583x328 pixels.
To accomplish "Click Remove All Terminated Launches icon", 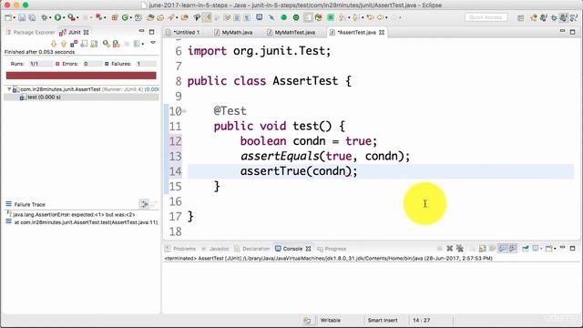I will (459, 249).
